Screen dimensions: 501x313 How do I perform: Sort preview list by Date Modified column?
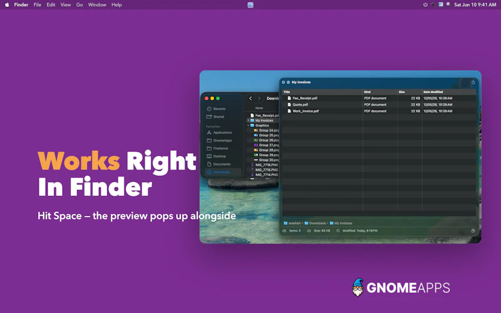pos(449,92)
